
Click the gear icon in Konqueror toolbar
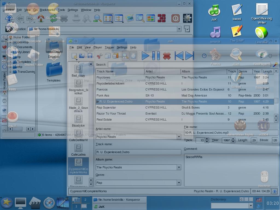(x=187, y=18)
